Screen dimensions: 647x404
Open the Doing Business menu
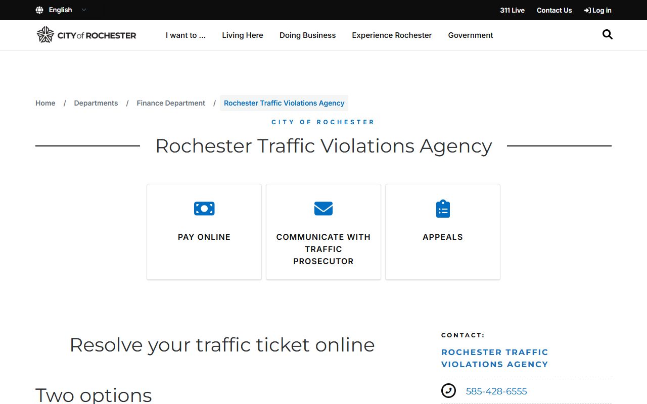307,35
